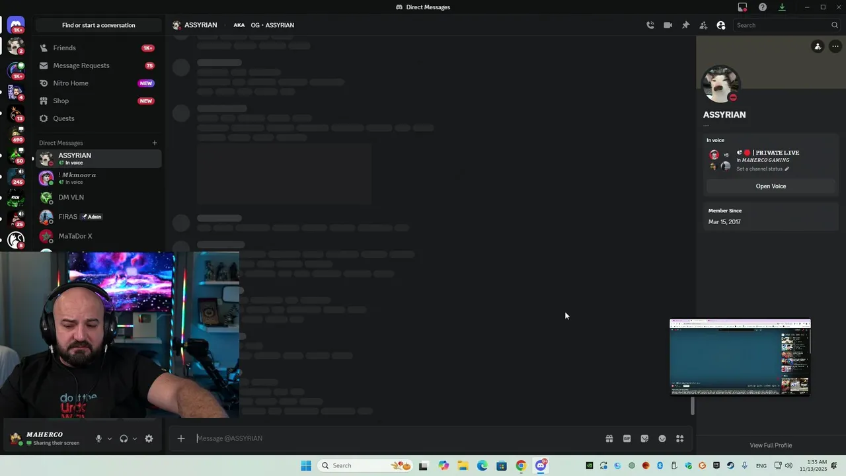Open Message Requests
This screenshot has width=846, height=476.
point(98,65)
